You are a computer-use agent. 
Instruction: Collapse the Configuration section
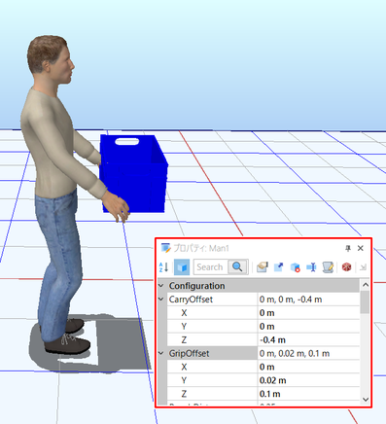(160, 286)
